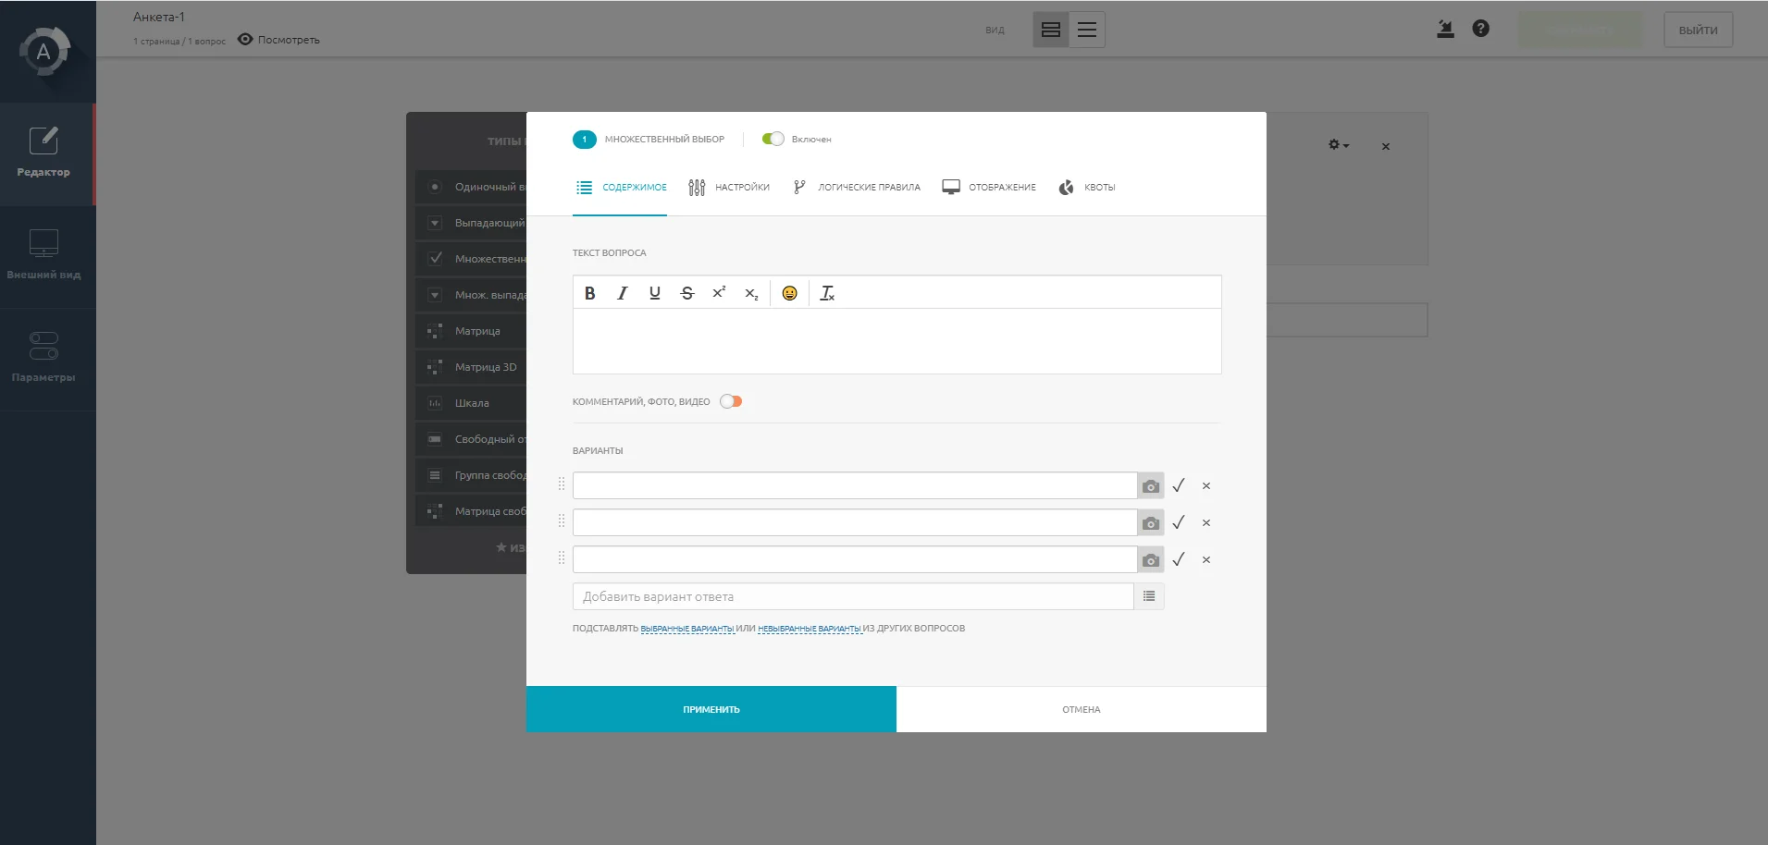Select the Матрица question type

click(x=471, y=331)
